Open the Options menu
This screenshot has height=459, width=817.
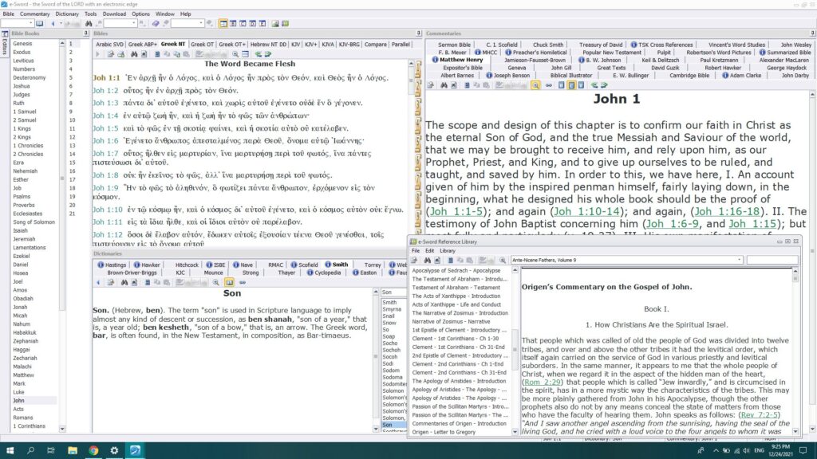(x=140, y=14)
